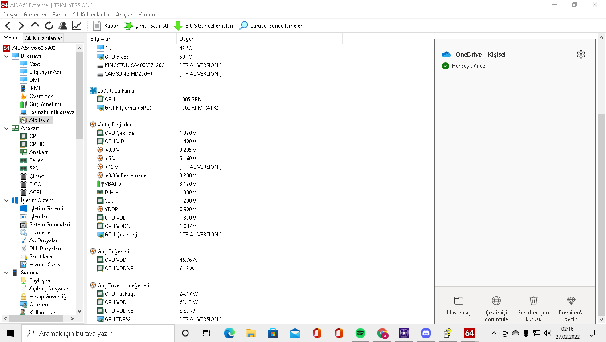Click Çevrimiçi görüntüle in OneDrive panel
This screenshot has height=342, width=606.
(496, 309)
